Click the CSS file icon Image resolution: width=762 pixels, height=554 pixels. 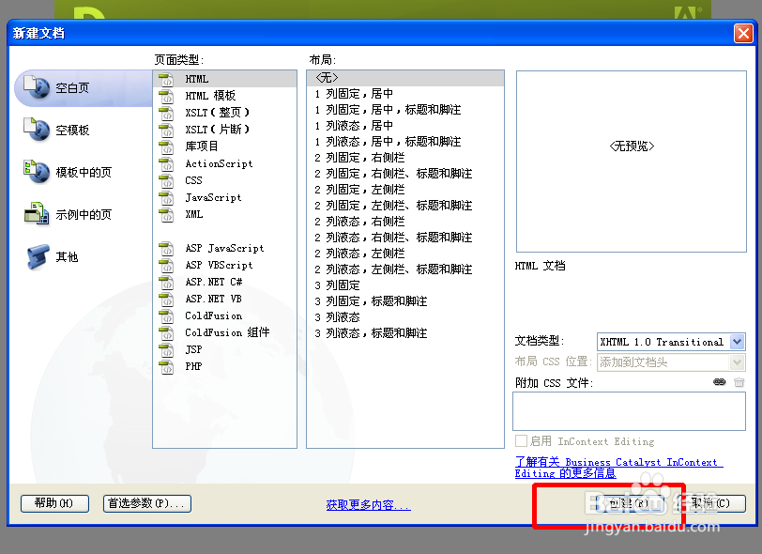coord(166,180)
